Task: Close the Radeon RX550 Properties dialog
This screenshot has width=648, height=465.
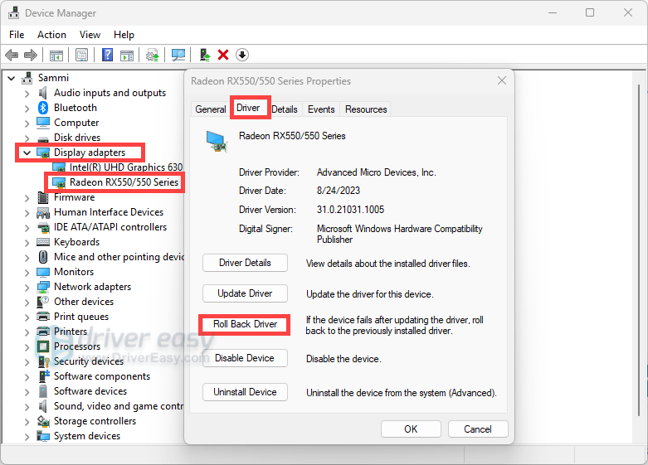Action: [501, 81]
